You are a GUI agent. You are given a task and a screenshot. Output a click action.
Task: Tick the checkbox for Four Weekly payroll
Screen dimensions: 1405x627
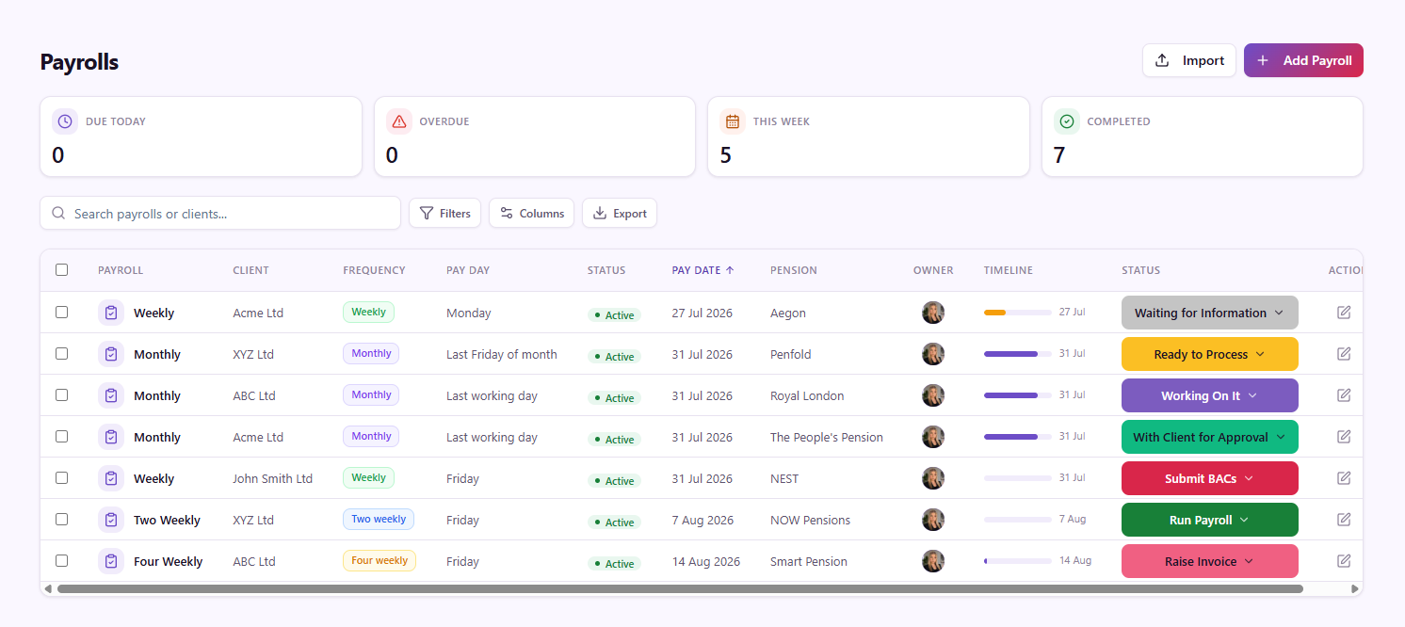coord(62,561)
